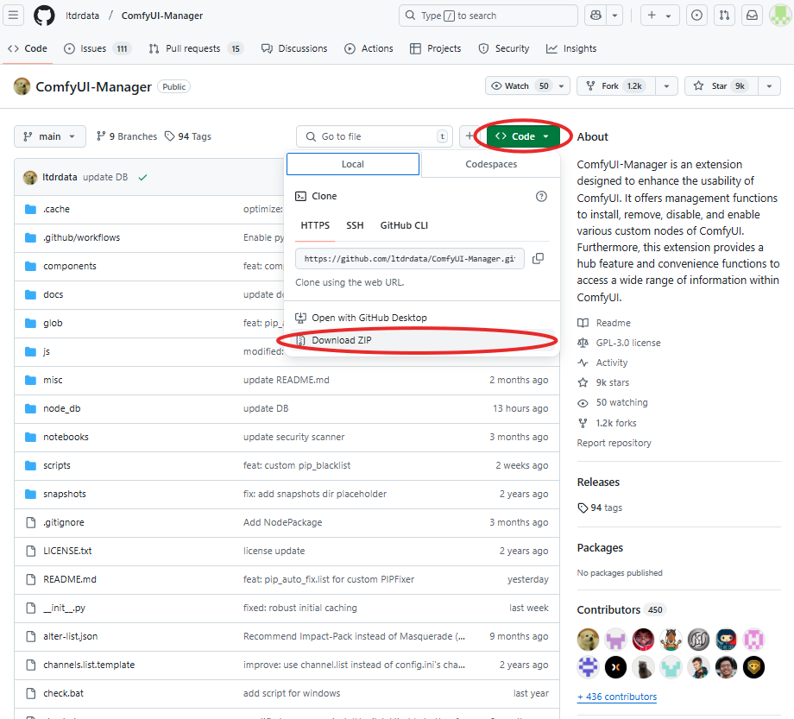Select the HTTPS clone option
Screen dimensions: 794x719
click(315, 225)
